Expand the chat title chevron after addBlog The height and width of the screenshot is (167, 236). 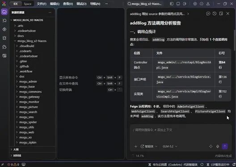188,14
